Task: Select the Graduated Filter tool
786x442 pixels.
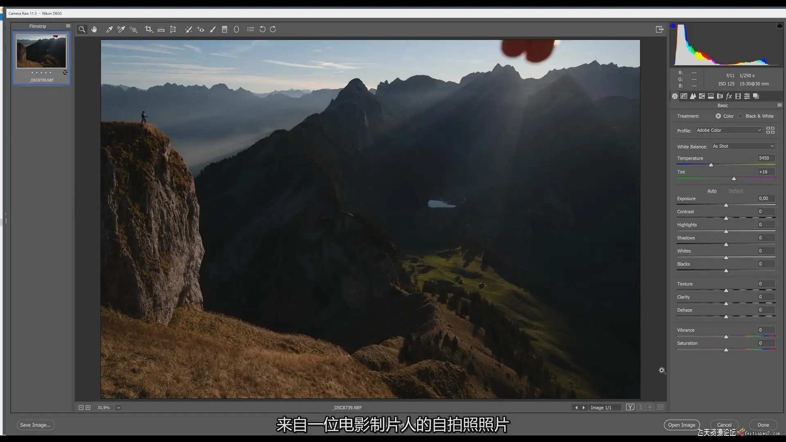Action: 224,29
